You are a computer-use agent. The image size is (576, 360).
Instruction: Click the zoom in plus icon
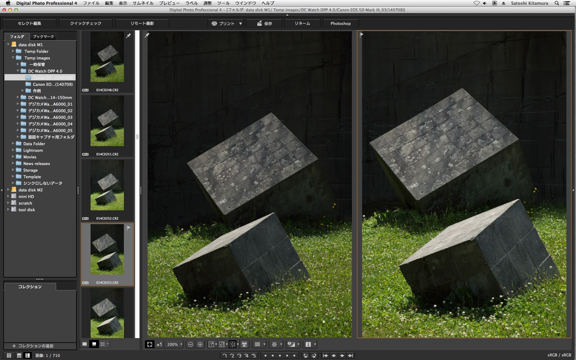pyautogui.click(x=200, y=344)
